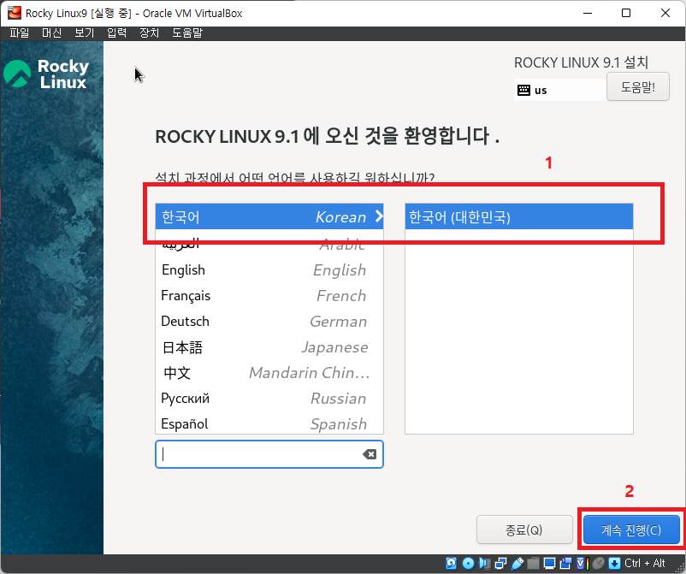Open the 장치 menu
This screenshot has height=574, width=686.
149,33
